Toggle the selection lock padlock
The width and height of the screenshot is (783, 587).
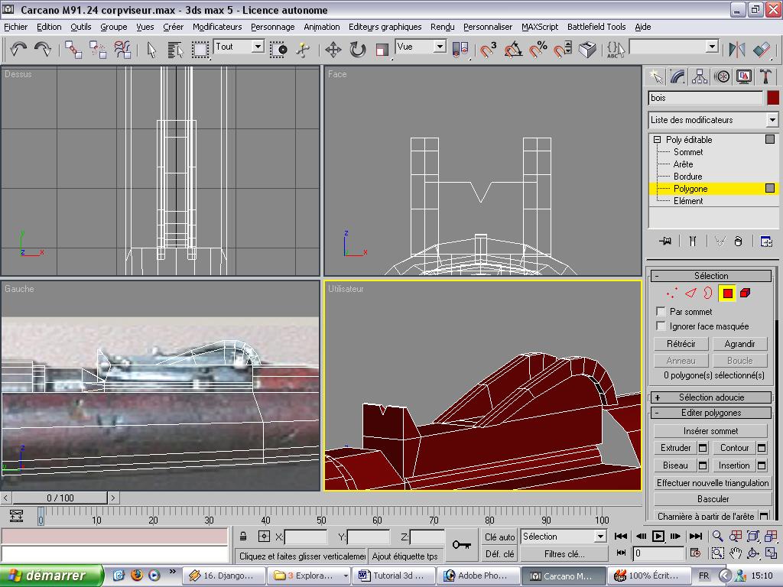pyautogui.click(x=243, y=537)
